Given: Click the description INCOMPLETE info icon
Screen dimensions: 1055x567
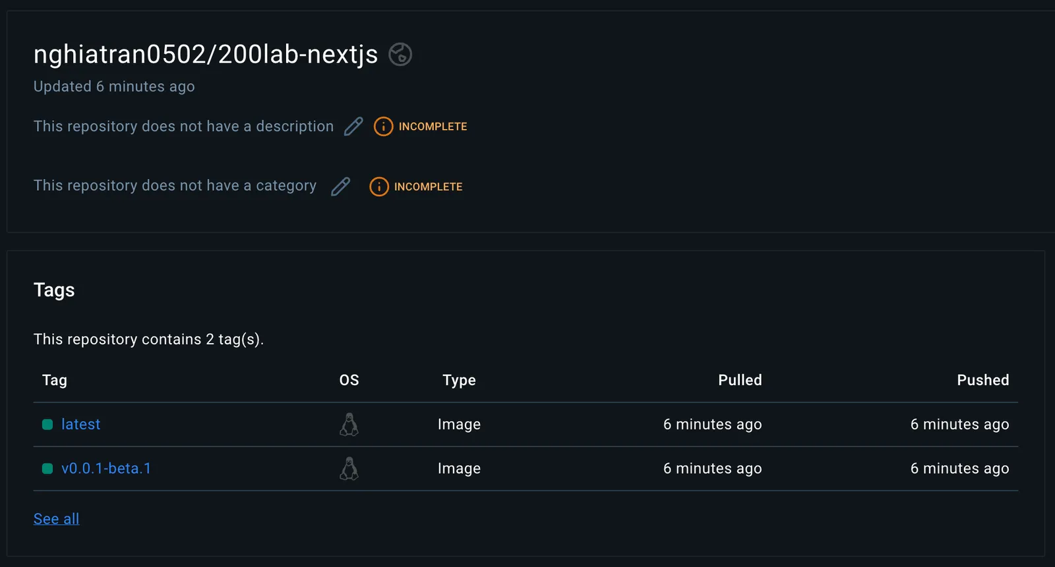Looking at the screenshot, I should [383, 126].
